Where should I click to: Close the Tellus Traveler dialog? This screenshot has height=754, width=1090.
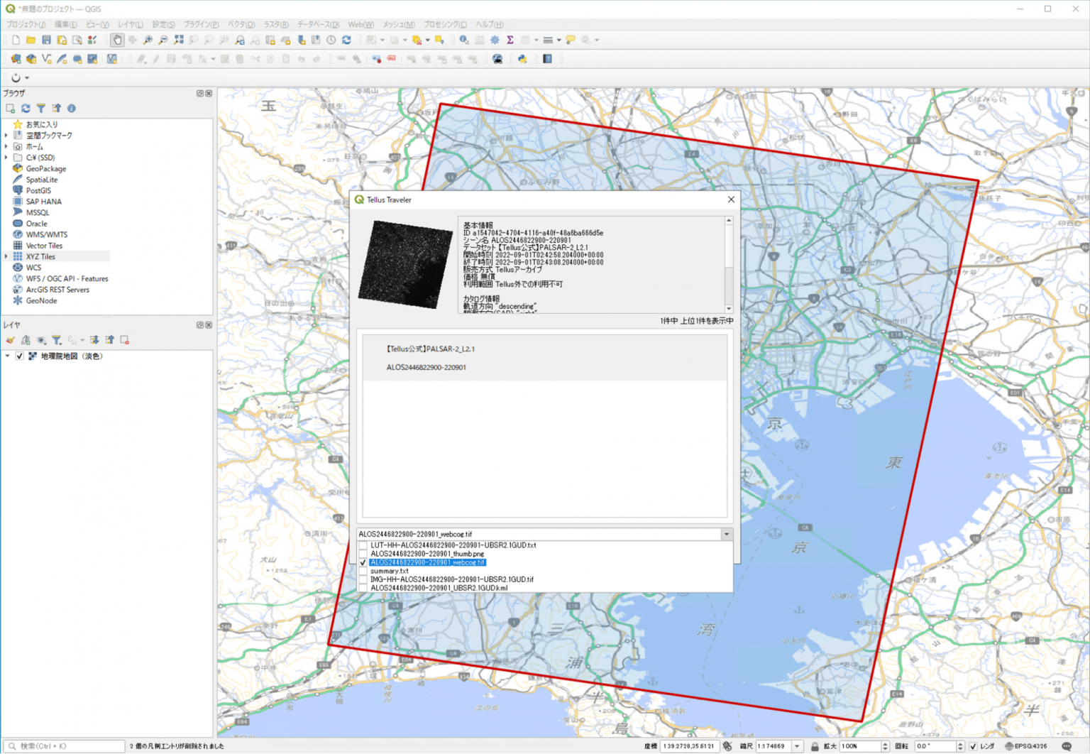coord(731,200)
